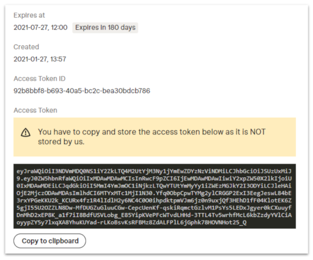Click the last token line ending with 25_Q
The image size is (313, 260).
131,222
